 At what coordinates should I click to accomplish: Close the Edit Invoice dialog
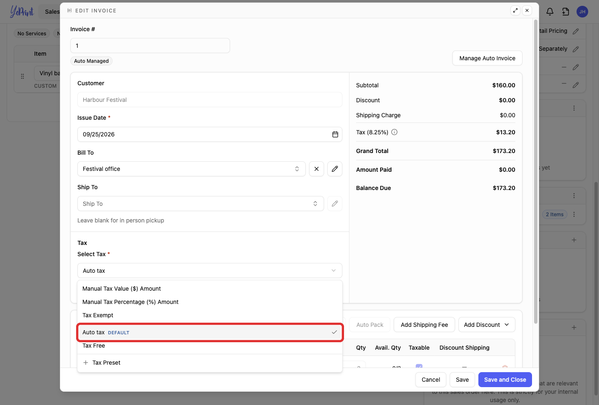pyautogui.click(x=527, y=10)
